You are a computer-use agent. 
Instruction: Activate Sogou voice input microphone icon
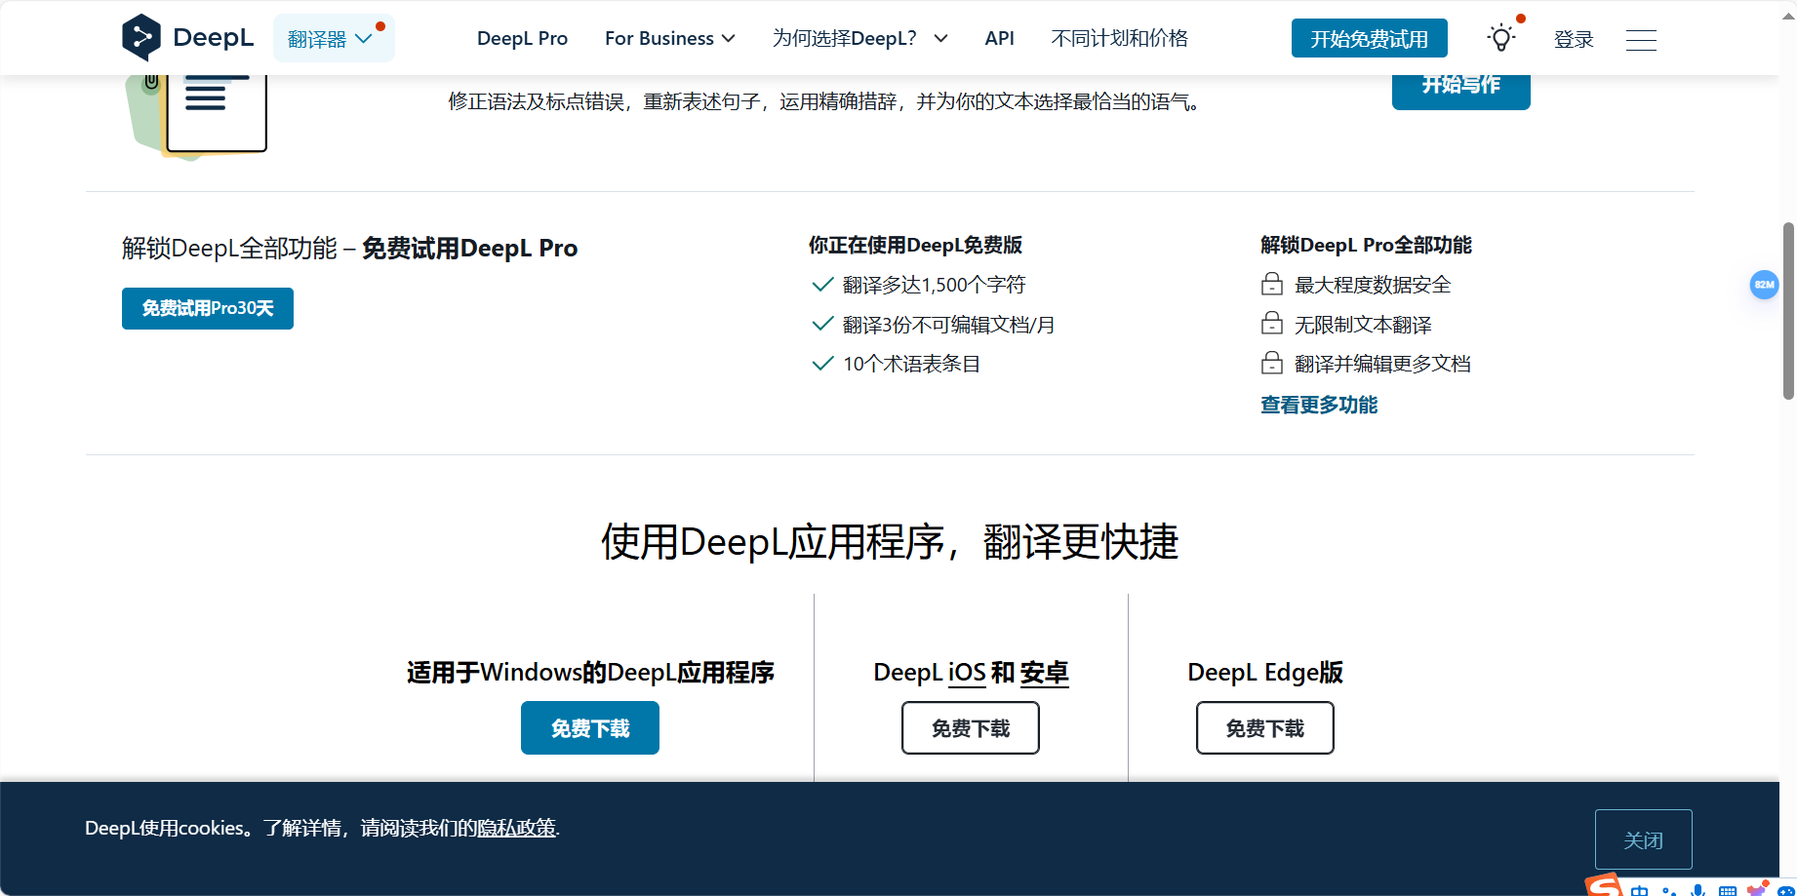click(x=1697, y=889)
